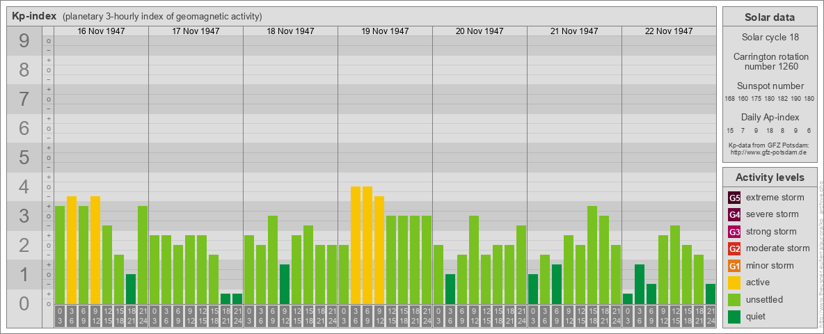Image resolution: width=824 pixels, height=334 pixels.
Task: Click yellow 9-12 bar on 16 Nov 1947
Action: [x=95, y=250]
